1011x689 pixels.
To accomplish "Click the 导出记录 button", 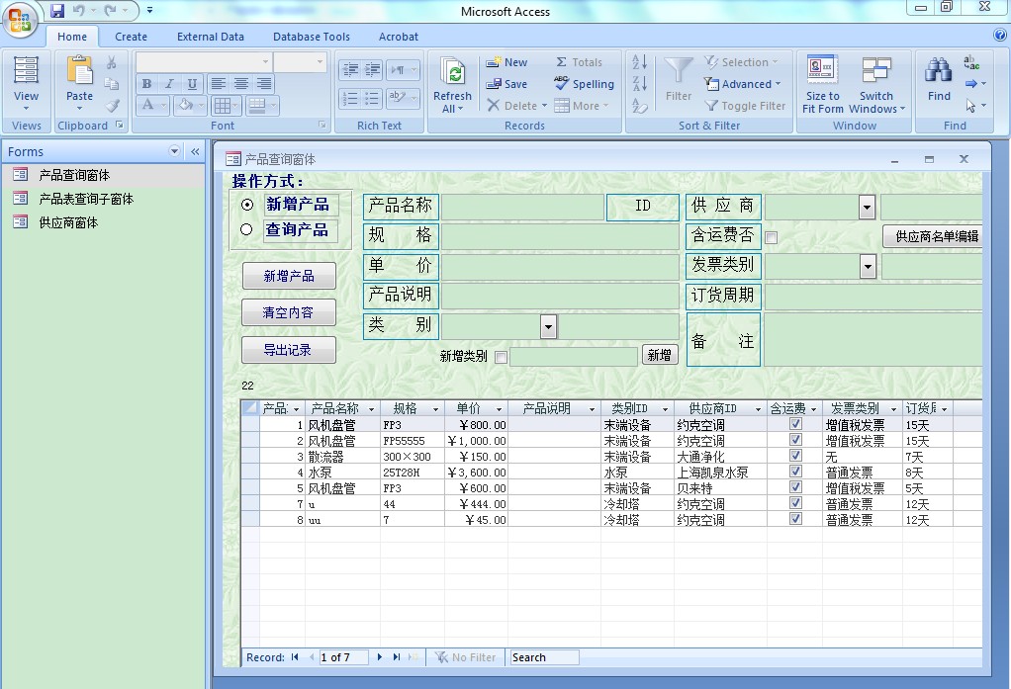I will tap(288, 350).
